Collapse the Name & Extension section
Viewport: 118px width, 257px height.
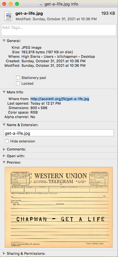[4, 125]
